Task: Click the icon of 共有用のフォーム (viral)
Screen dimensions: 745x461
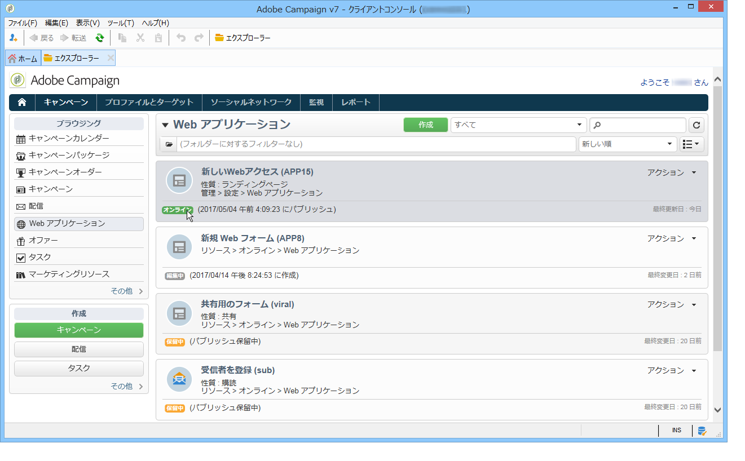Action: click(179, 313)
